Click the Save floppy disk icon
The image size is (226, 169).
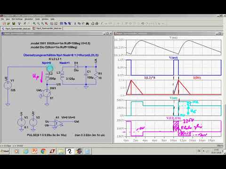(14, 23)
